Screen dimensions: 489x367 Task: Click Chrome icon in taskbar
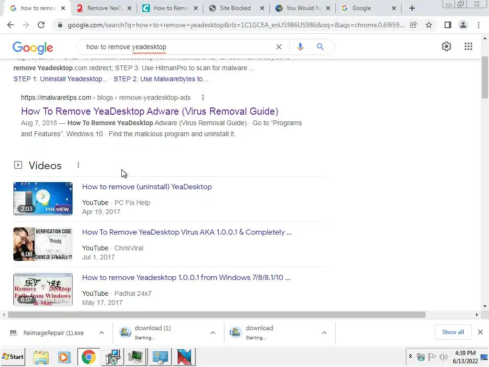[x=88, y=357]
